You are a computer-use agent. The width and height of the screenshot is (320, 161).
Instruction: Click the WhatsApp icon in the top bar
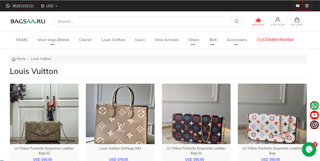click(x=8, y=6)
